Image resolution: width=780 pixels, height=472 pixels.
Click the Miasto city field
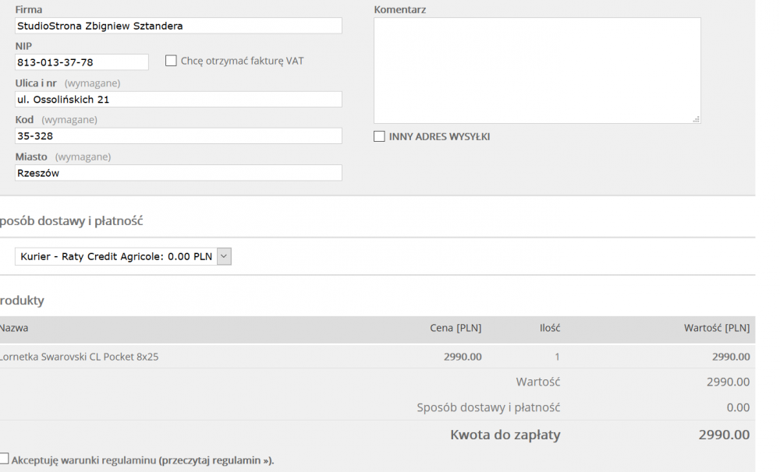point(178,173)
